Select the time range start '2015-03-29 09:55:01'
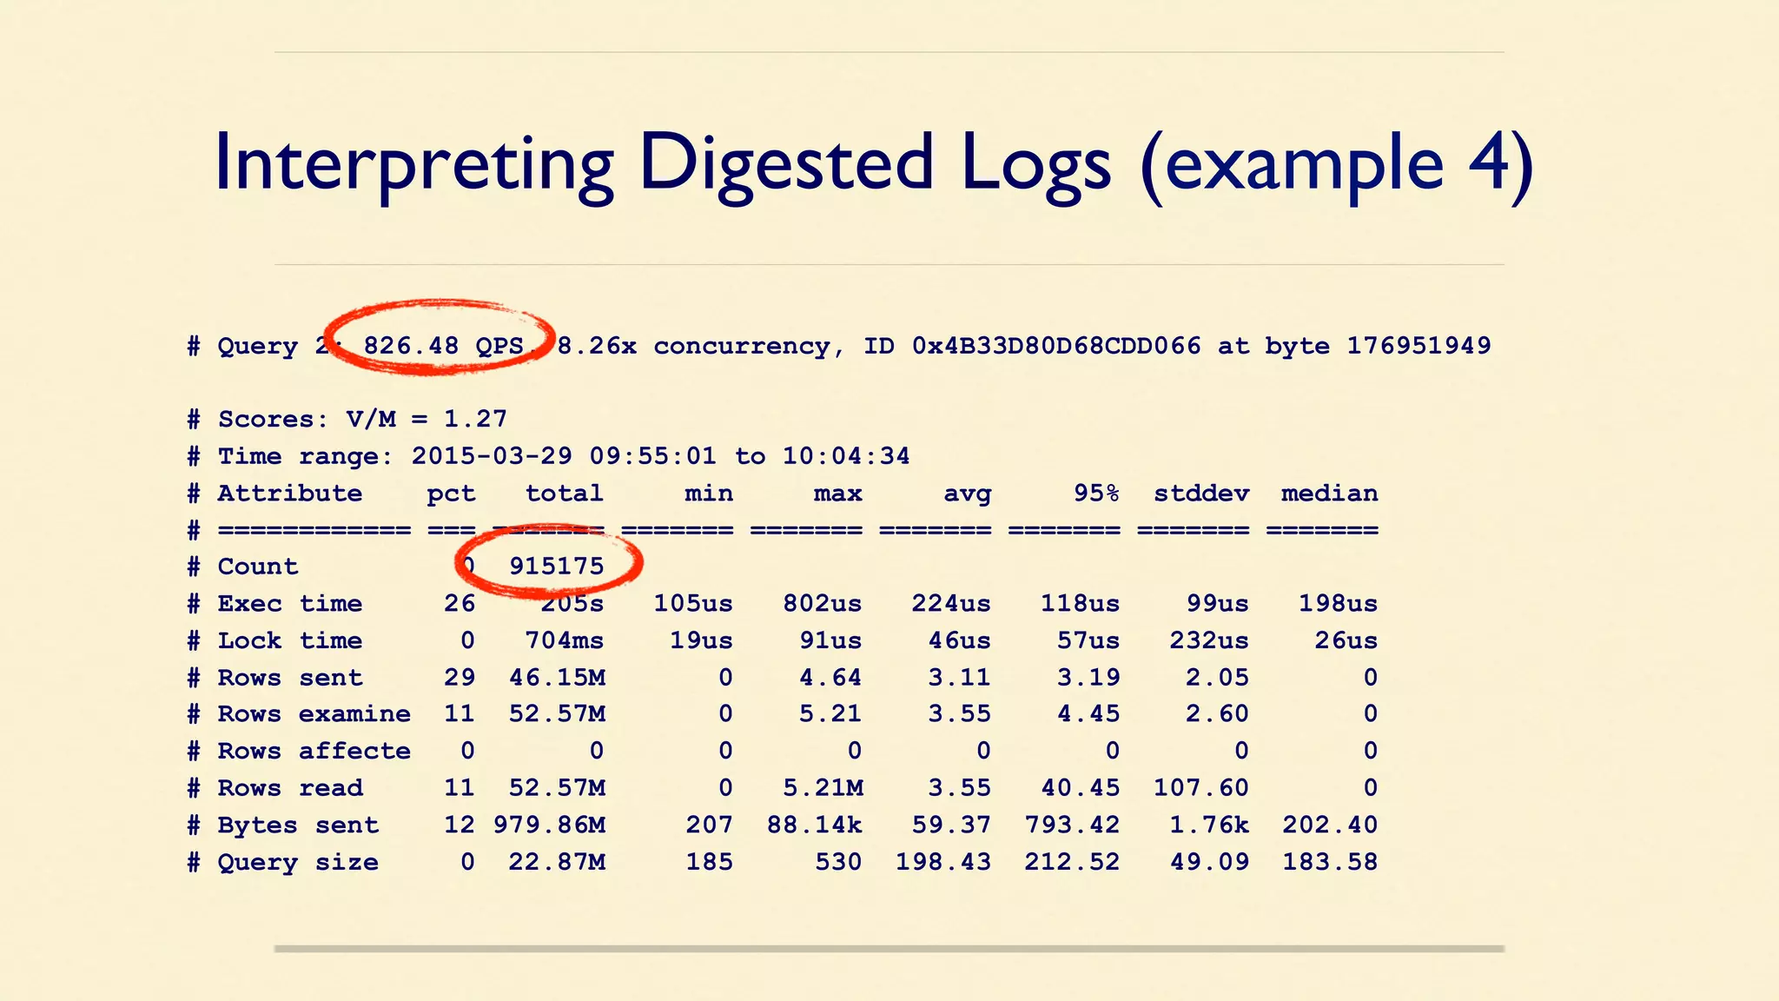The width and height of the screenshot is (1779, 1001). (x=565, y=456)
